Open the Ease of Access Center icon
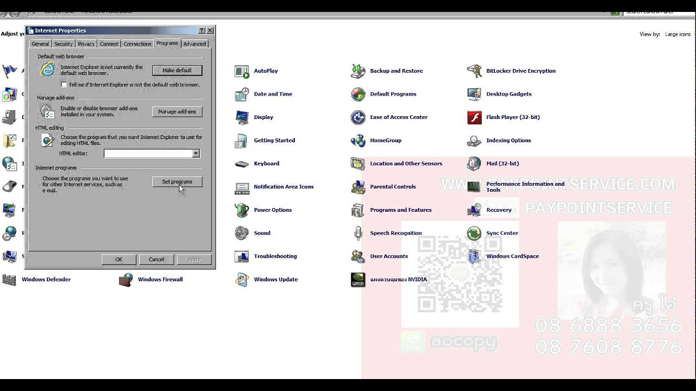This screenshot has width=696, height=391. pyautogui.click(x=358, y=117)
